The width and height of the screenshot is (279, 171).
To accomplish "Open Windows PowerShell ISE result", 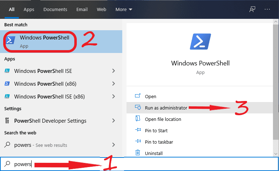I will (x=61, y=71).
